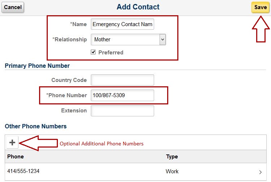Click the Other Phone Numbers heading
The width and height of the screenshot is (271, 182).
coord(35,126)
